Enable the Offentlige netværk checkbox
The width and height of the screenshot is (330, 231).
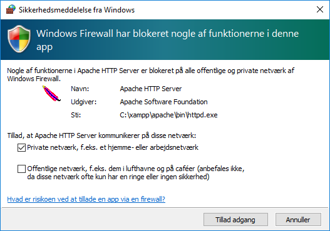click(21, 169)
